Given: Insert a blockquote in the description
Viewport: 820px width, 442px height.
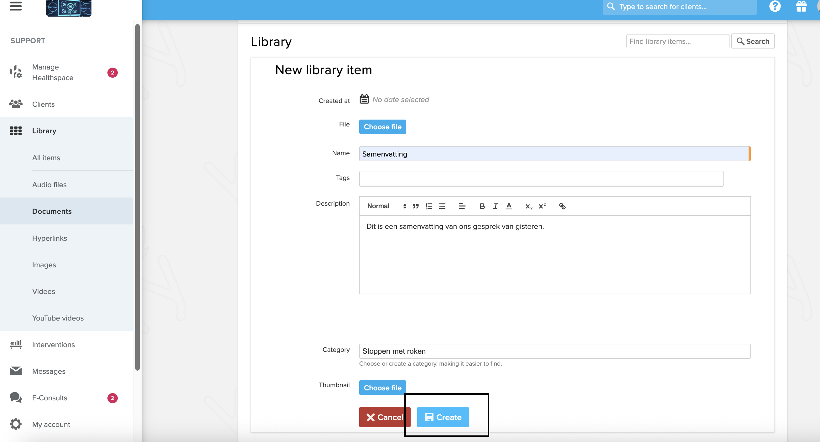Looking at the screenshot, I should click(x=415, y=206).
